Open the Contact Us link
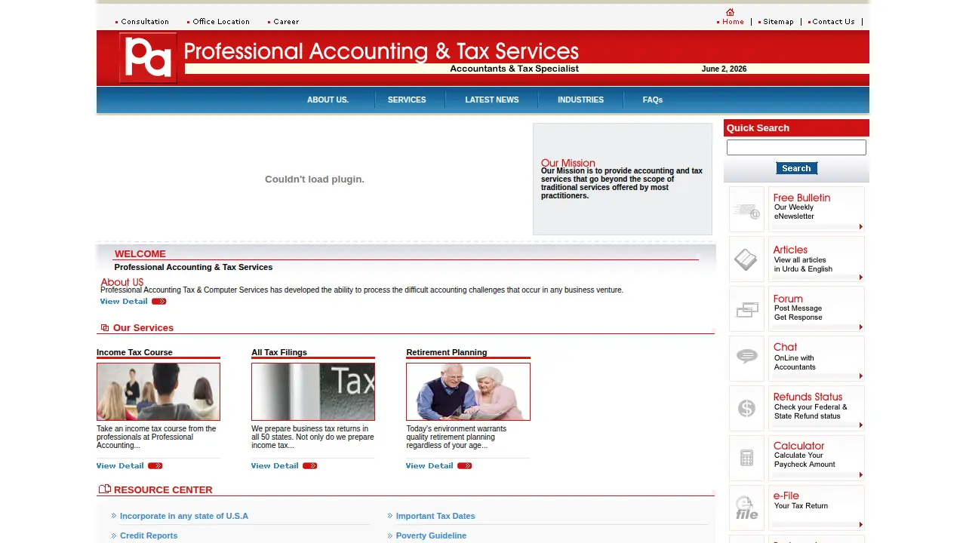966x543 pixels. 833,22
